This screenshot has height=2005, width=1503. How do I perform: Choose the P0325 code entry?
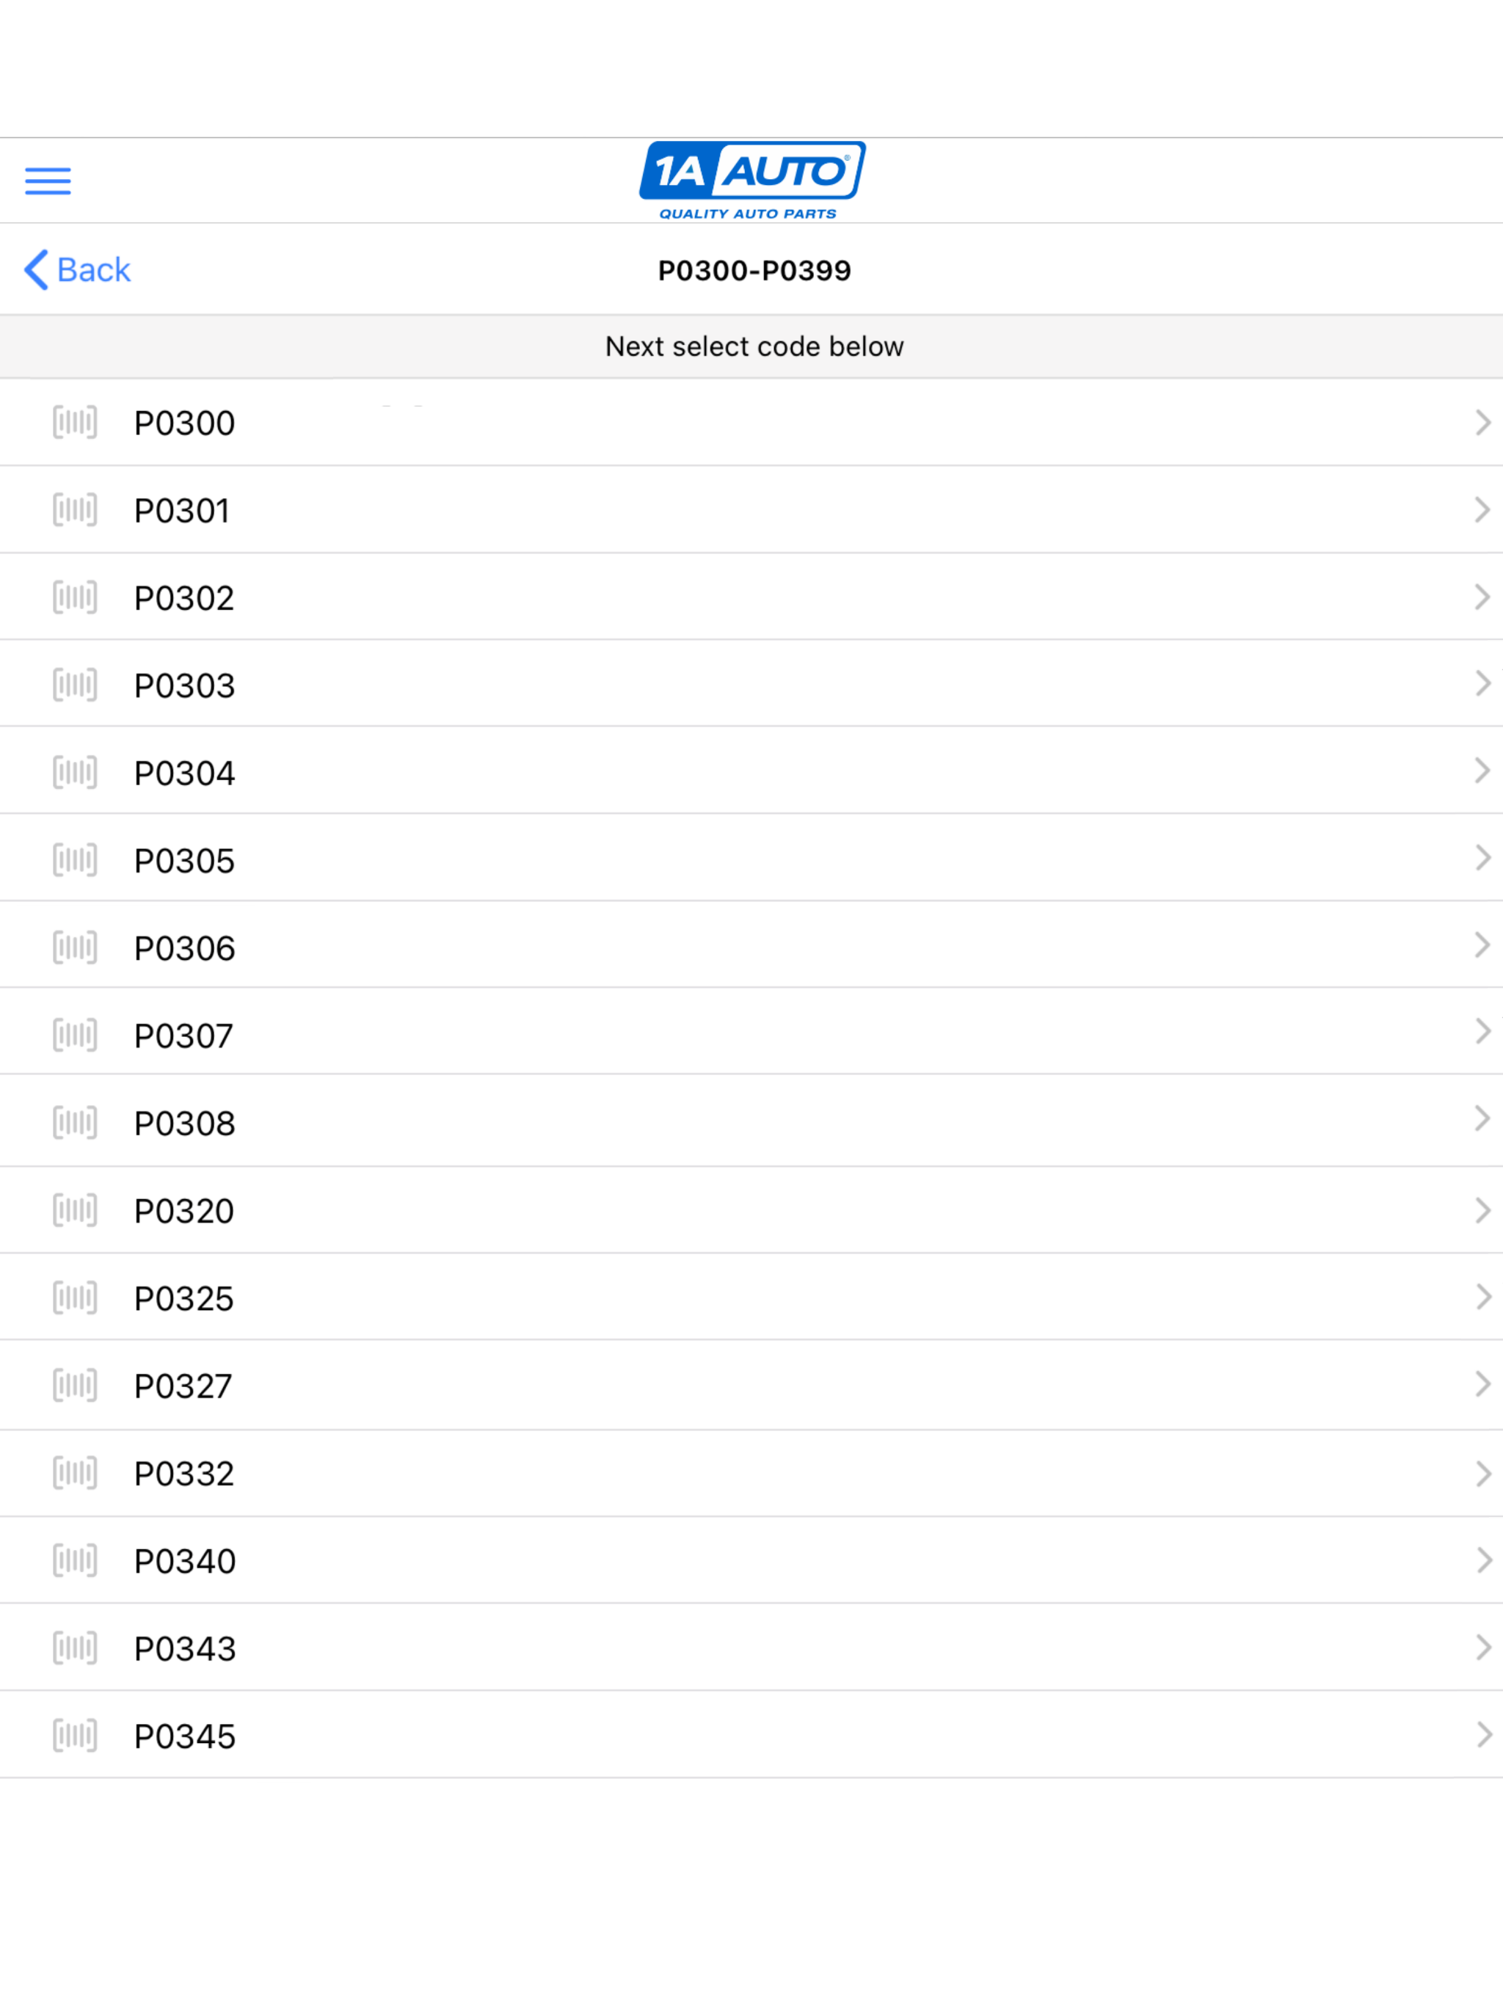[x=185, y=1298]
